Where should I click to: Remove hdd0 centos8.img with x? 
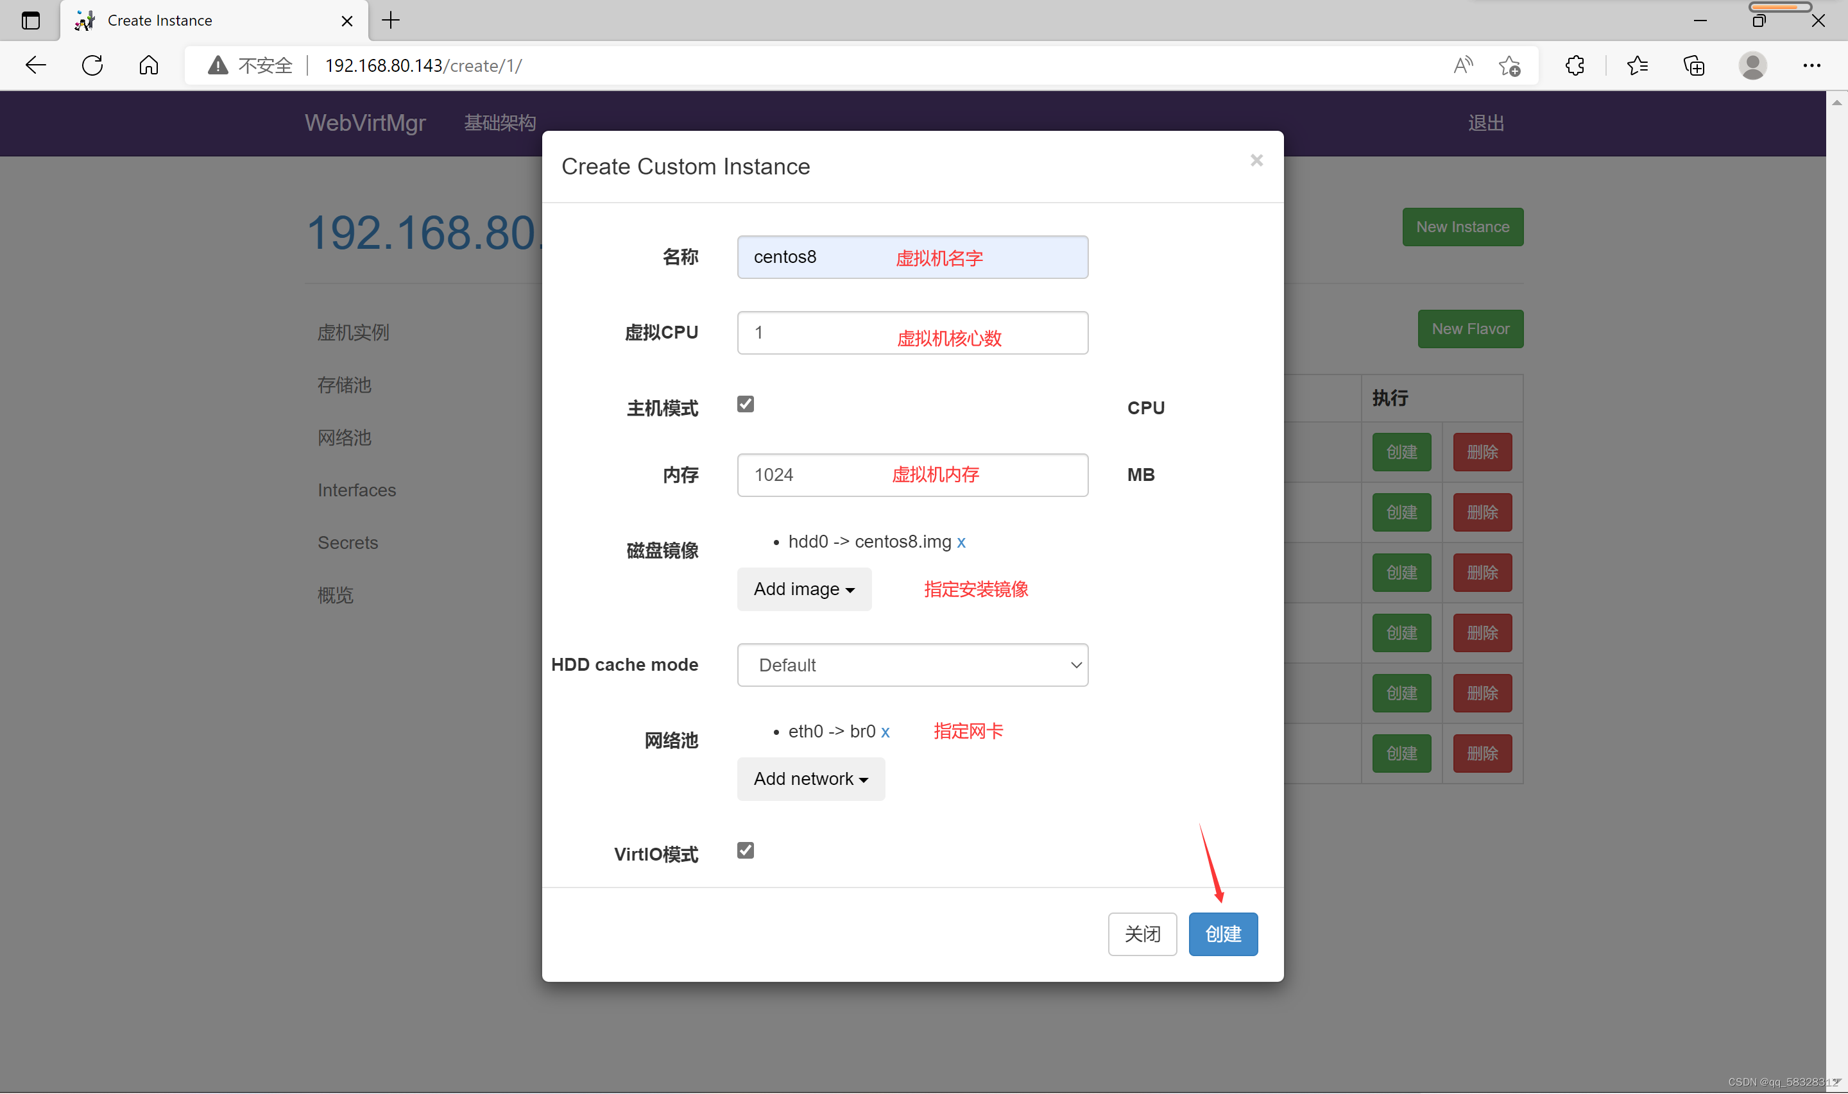pyautogui.click(x=961, y=543)
